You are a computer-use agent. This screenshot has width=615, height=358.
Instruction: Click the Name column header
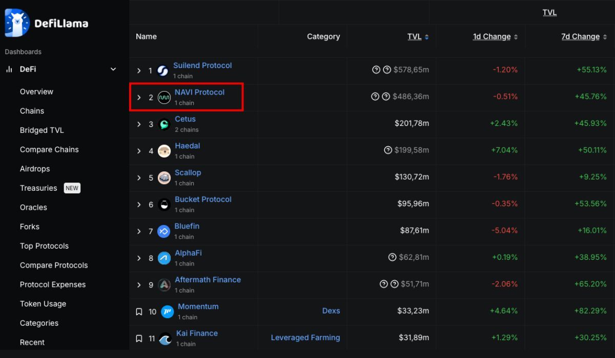[146, 37]
